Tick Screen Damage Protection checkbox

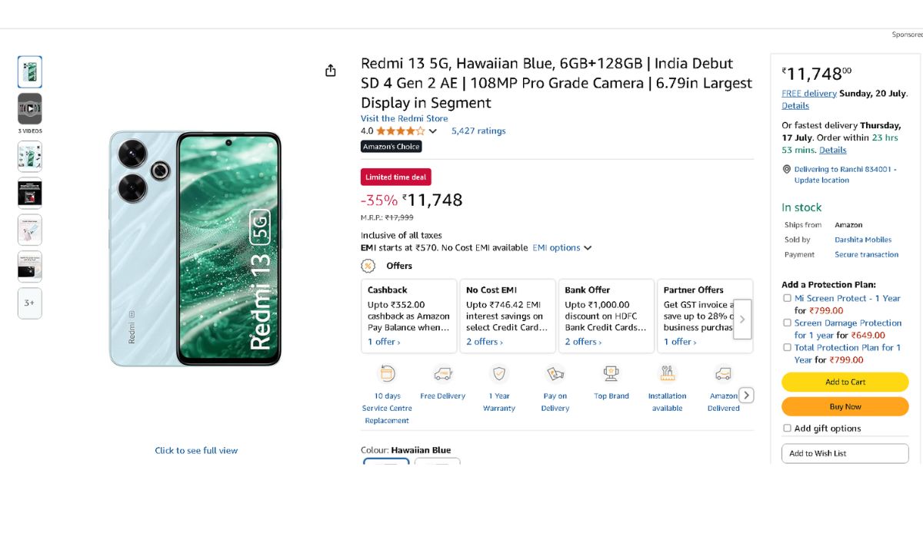point(787,323)
